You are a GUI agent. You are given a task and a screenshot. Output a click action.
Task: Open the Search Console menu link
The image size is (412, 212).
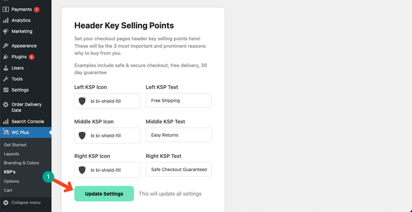click(27, 122)
